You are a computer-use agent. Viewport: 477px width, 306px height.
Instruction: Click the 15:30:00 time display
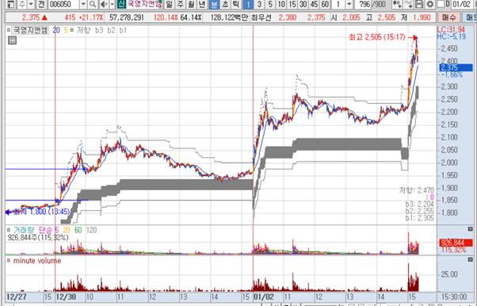point(454,296)
